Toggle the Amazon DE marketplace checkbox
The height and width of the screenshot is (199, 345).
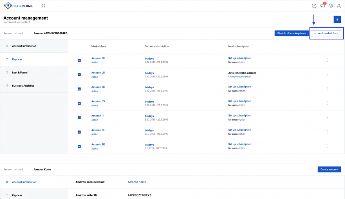click(x=79, y=89)
